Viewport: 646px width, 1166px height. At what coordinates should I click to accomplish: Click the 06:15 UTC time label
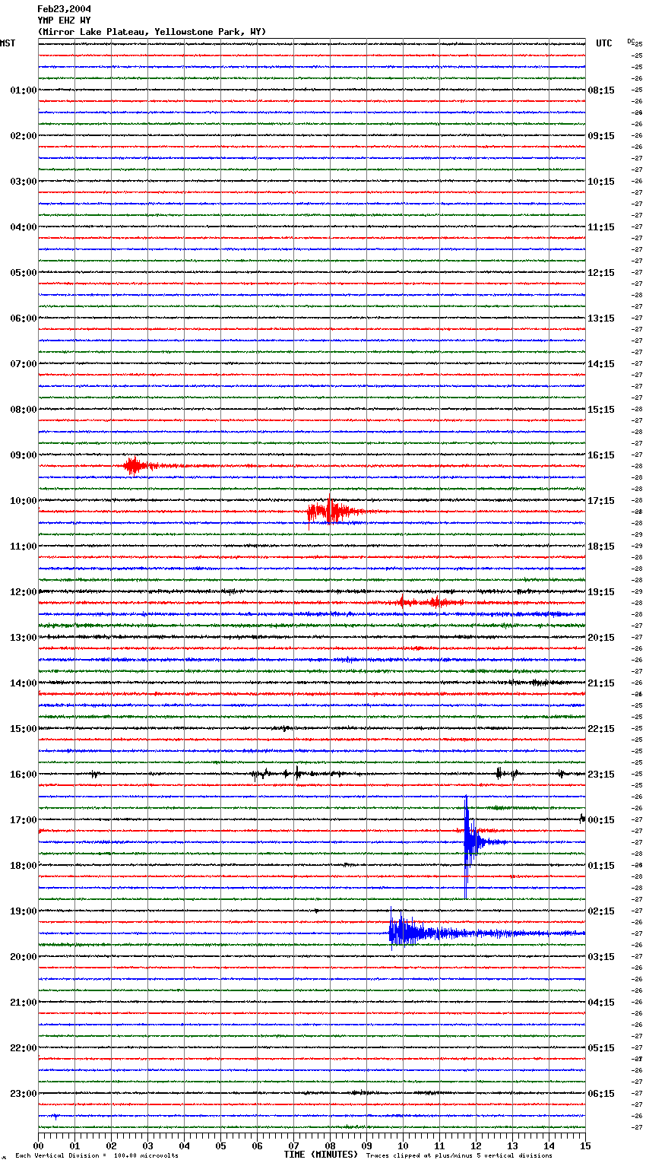pos(601,1094)
